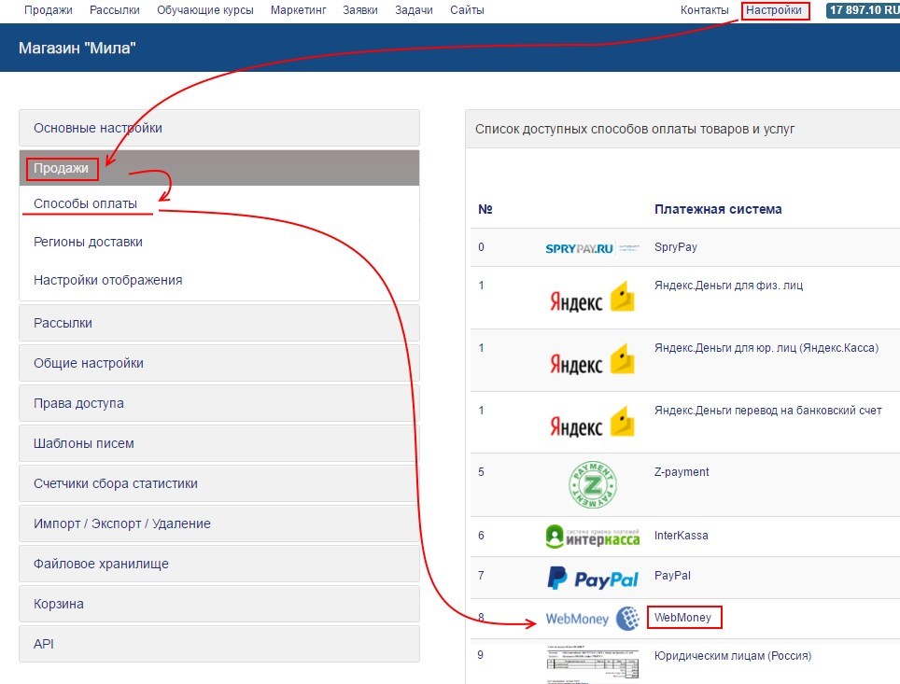Image resolution: width=900 pixels, height=684 pixels.
Task: Expand Импорт / Экспорт / Удаление section
Action: point(219,523)
